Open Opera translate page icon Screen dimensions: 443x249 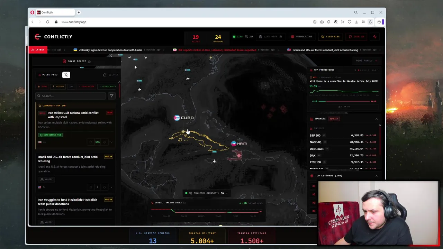pos(336,22)
